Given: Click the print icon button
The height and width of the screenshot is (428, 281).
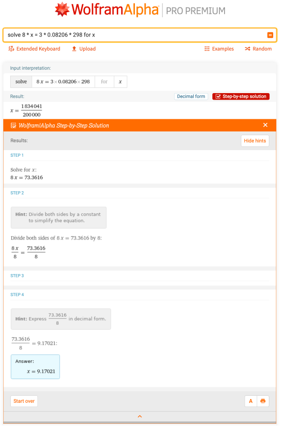Looking at the screenshot, I should click(263, 401).
